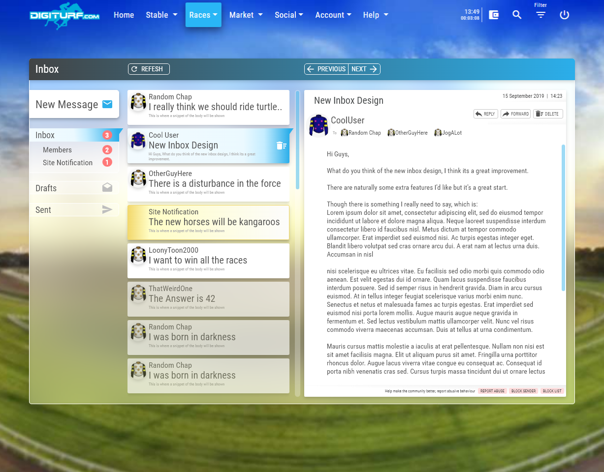Screen dimensions: 604x472
Task: Click the Drafts open-envelope icon
Action: [x=107, y=187]
